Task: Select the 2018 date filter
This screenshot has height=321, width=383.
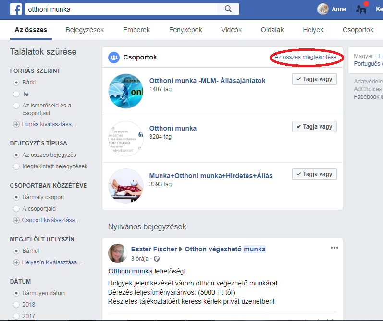Action: pos(16,305)
